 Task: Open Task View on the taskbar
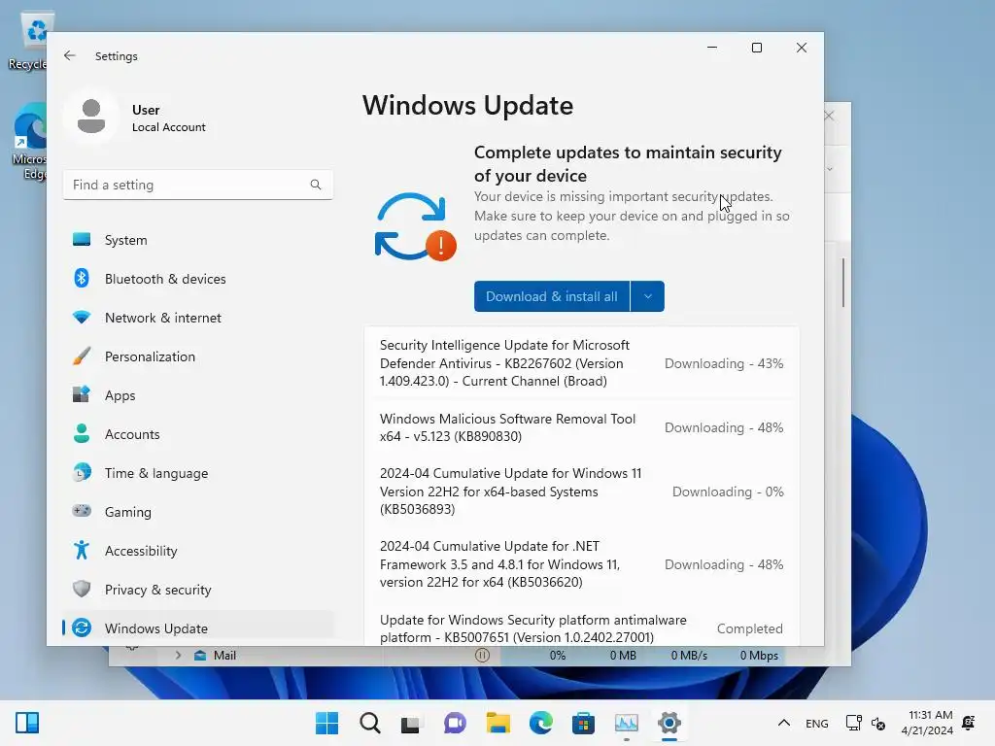[411, 723]
